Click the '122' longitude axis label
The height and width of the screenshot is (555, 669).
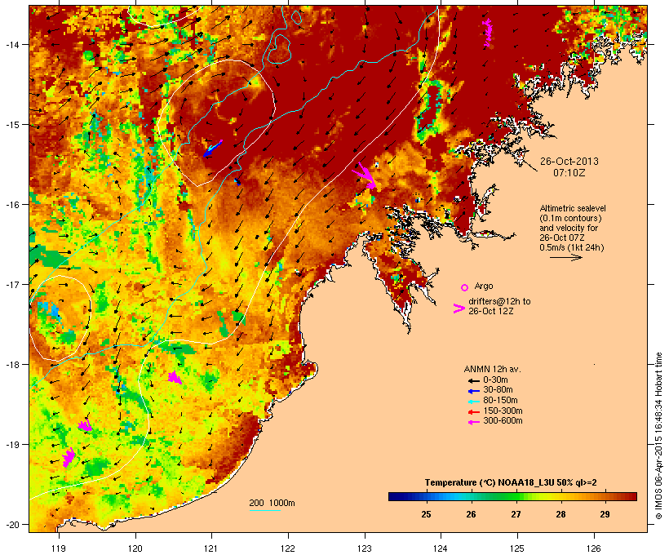[x=288, y=548]
